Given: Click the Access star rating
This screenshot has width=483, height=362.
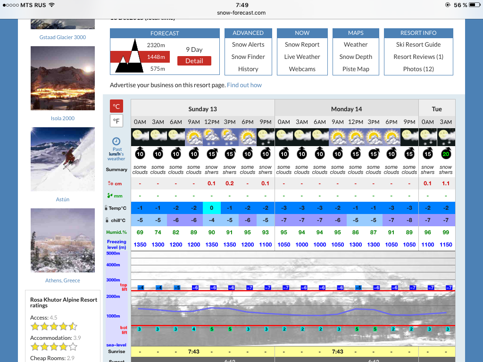Looking at the screenshot, I should pos(54,326).
